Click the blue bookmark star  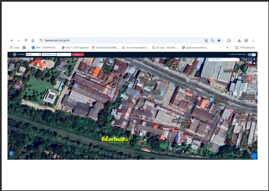(219, 40)
